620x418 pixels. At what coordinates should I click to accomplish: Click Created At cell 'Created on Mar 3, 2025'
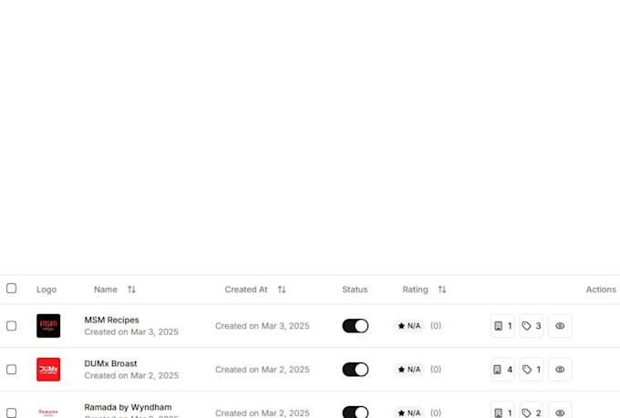(263, 326)
